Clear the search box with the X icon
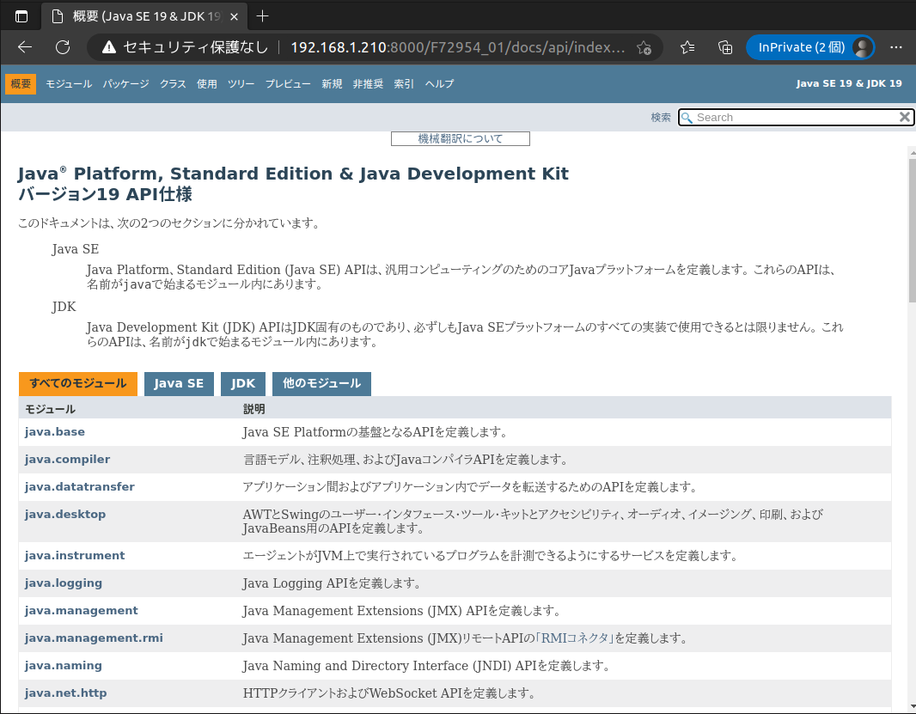The height and width of the screenshot is (714, 916). [904, 117]
